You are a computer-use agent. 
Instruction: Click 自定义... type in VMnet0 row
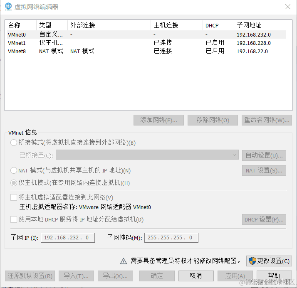point(51,34)
